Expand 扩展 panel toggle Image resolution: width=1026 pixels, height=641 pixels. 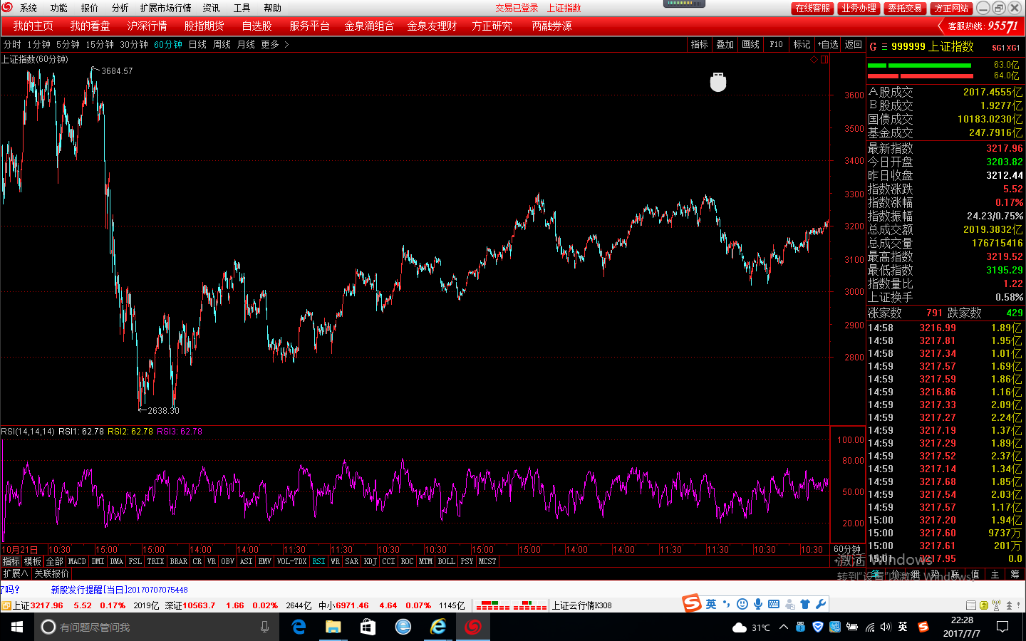[x=15, y=573]
